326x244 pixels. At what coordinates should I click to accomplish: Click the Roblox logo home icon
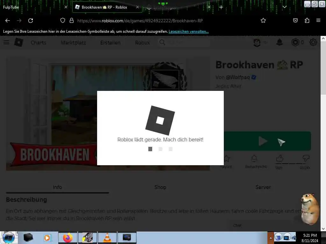point(19,42)
